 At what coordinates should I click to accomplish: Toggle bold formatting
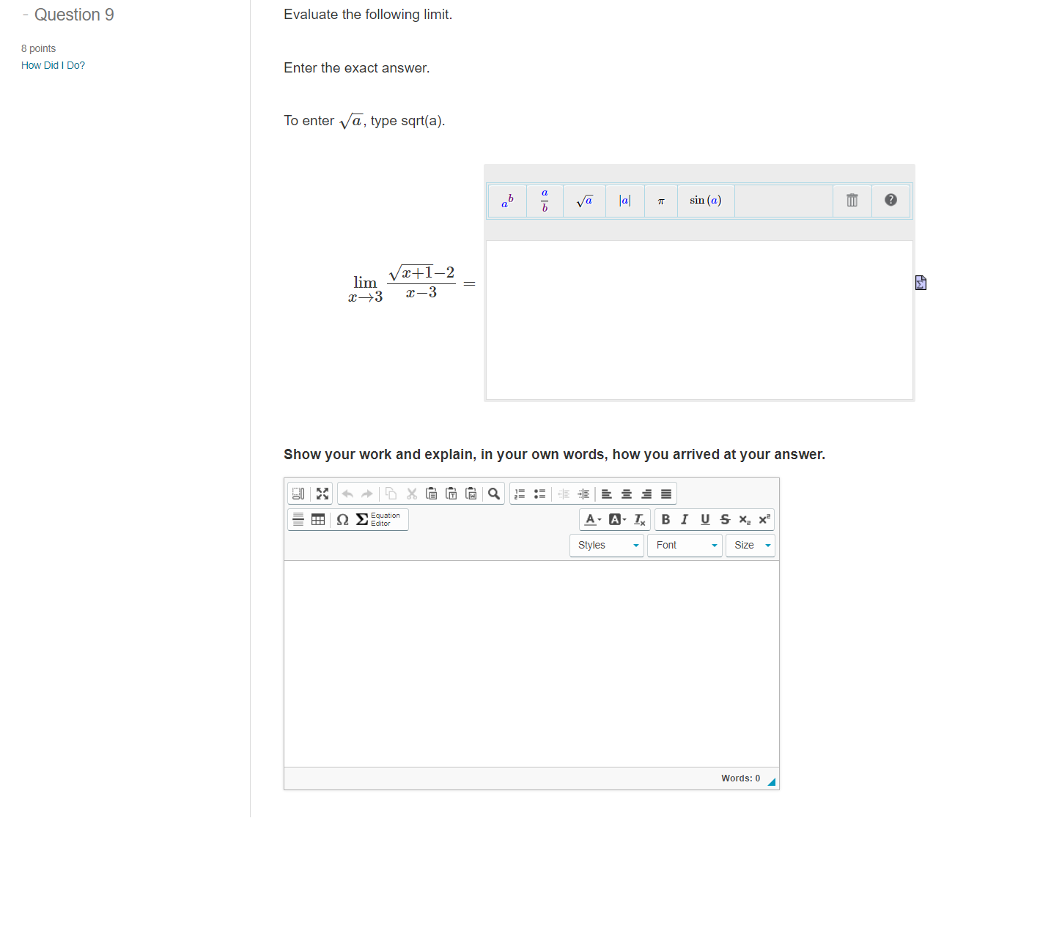click(x=665, y=519)
